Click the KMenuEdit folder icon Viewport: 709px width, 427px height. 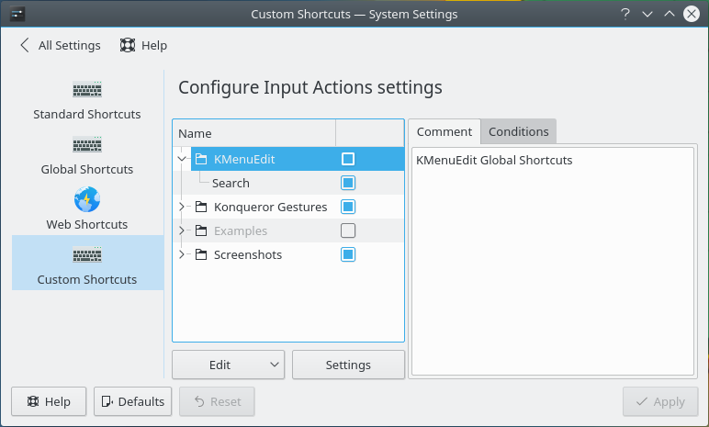(201, 159)
